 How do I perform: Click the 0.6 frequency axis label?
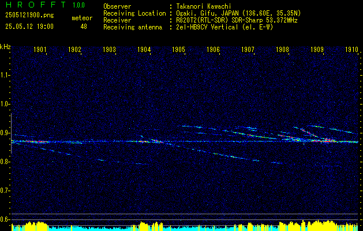coord(5,219)
